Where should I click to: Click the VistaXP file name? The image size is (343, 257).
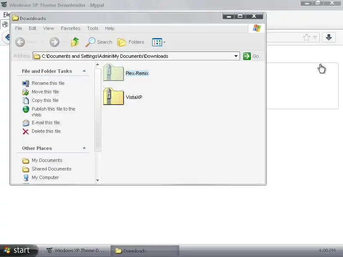point(134,98)
